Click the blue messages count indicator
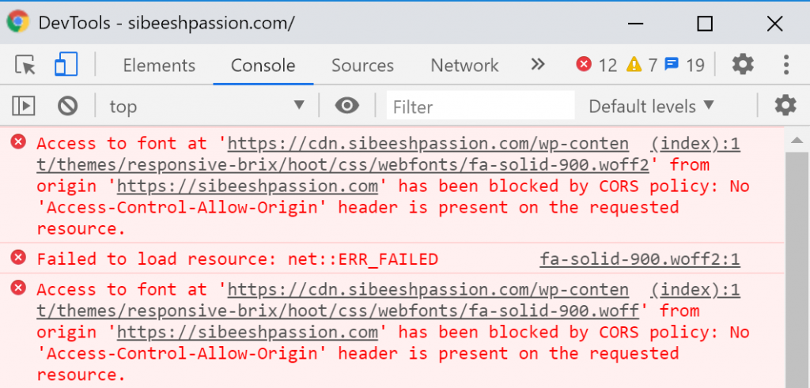This screenshot has height=388, width=810. 684,65
